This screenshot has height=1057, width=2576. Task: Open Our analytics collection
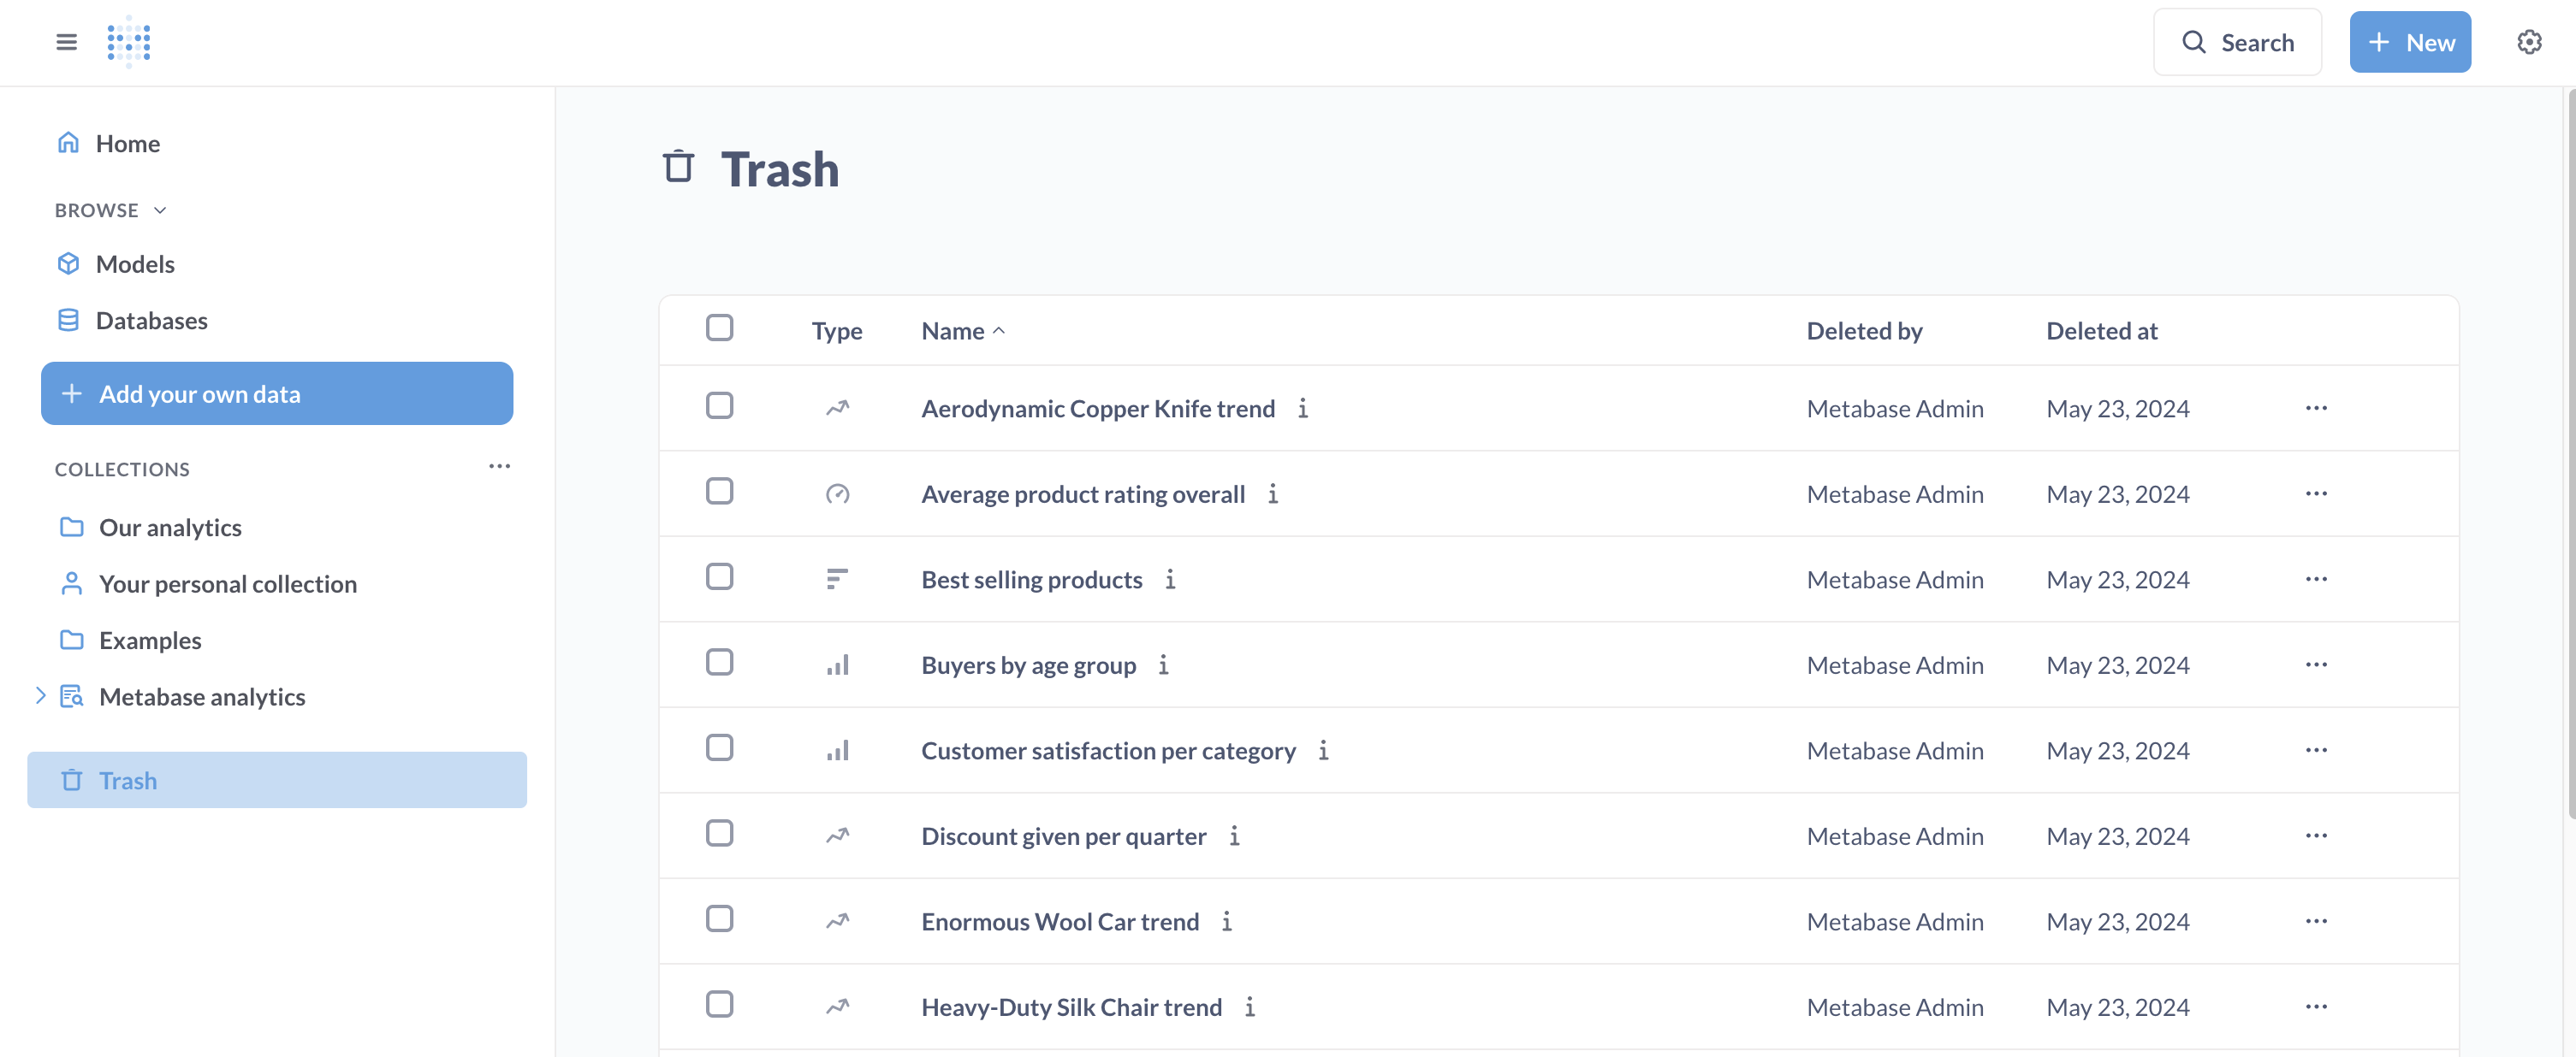170,528
